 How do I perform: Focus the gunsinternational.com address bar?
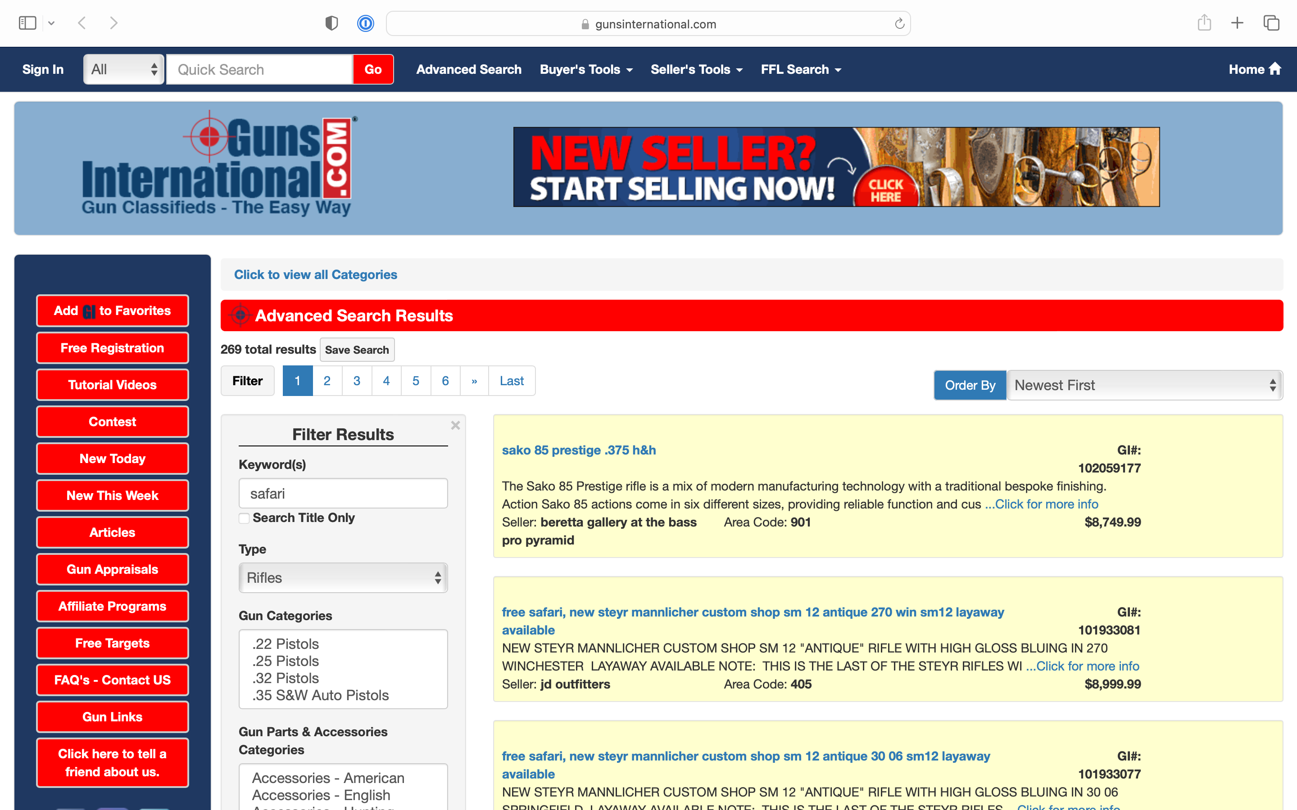click(x=648, y=23)
